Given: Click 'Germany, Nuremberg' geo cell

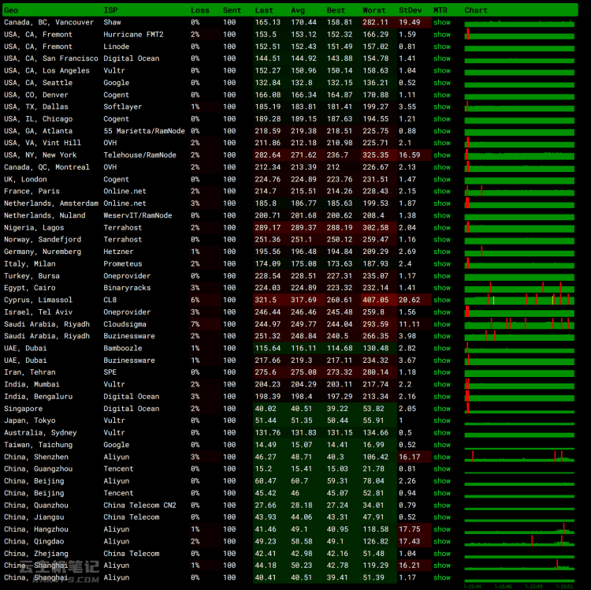Looking at the screenshot, I should 43,252.
